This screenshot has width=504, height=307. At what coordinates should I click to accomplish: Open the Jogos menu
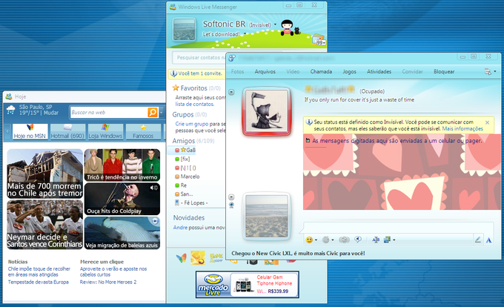coord(349,72)
